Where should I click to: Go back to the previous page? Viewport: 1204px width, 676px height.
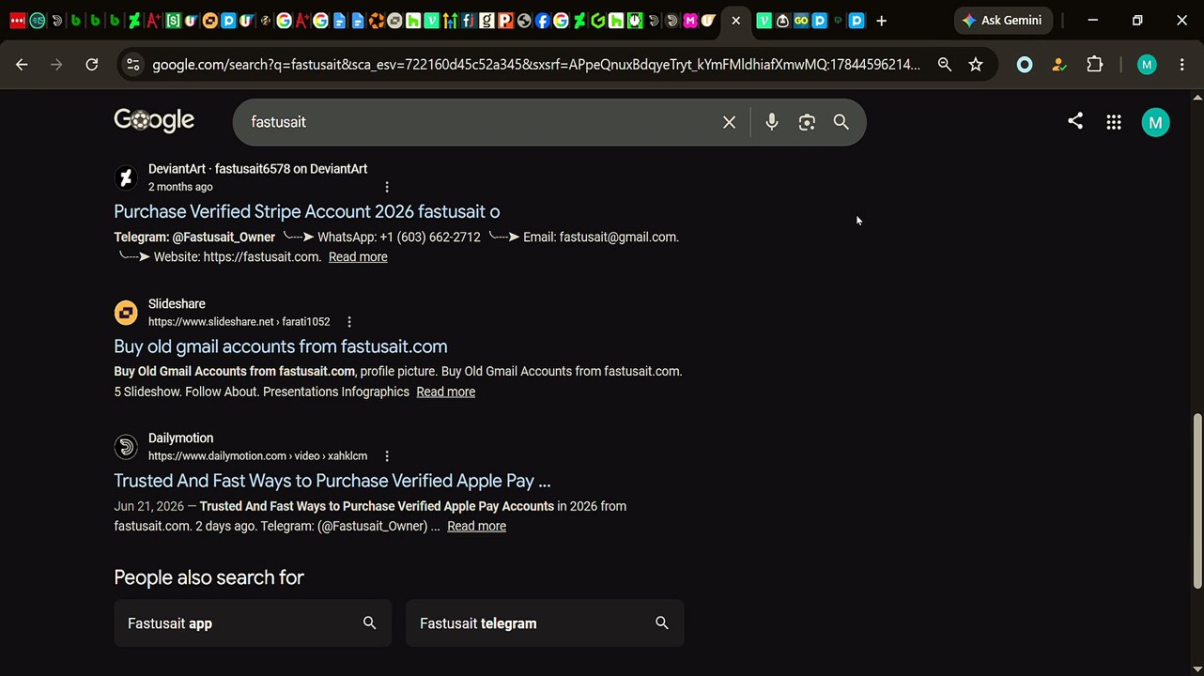pos(22,65)
